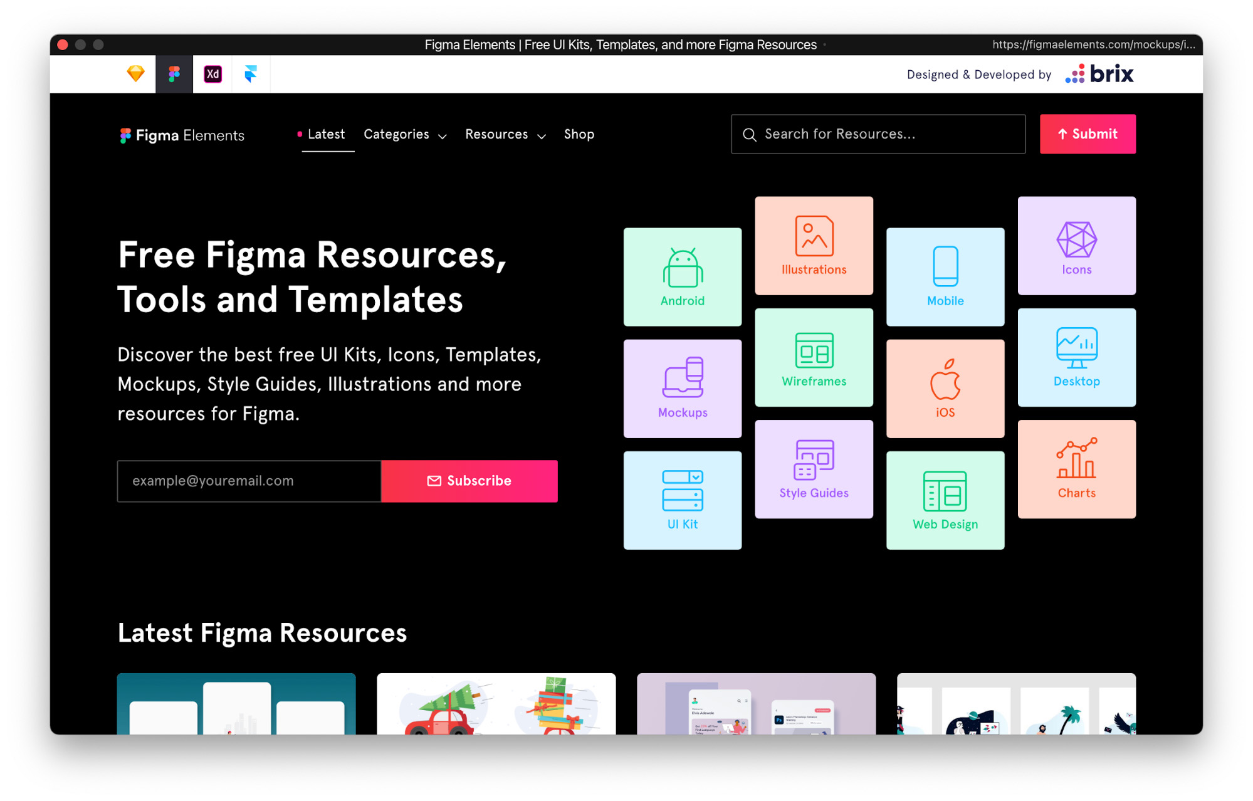Click the red Submit button
The image size is (1253, 801).
pos(1088,133)
